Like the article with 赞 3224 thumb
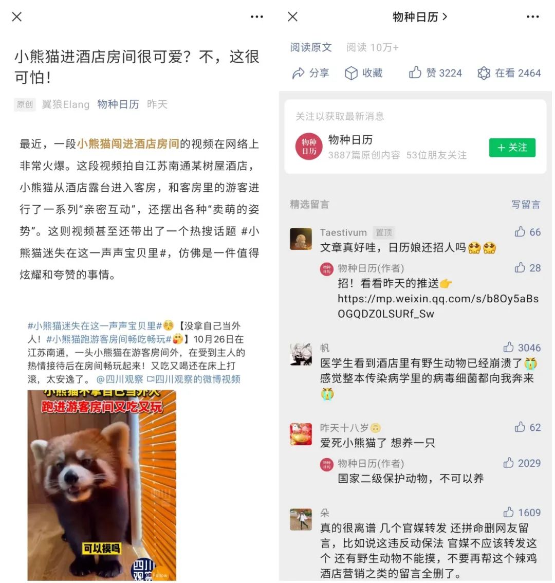This screenshot has width=555, height=583. (415, 72)
